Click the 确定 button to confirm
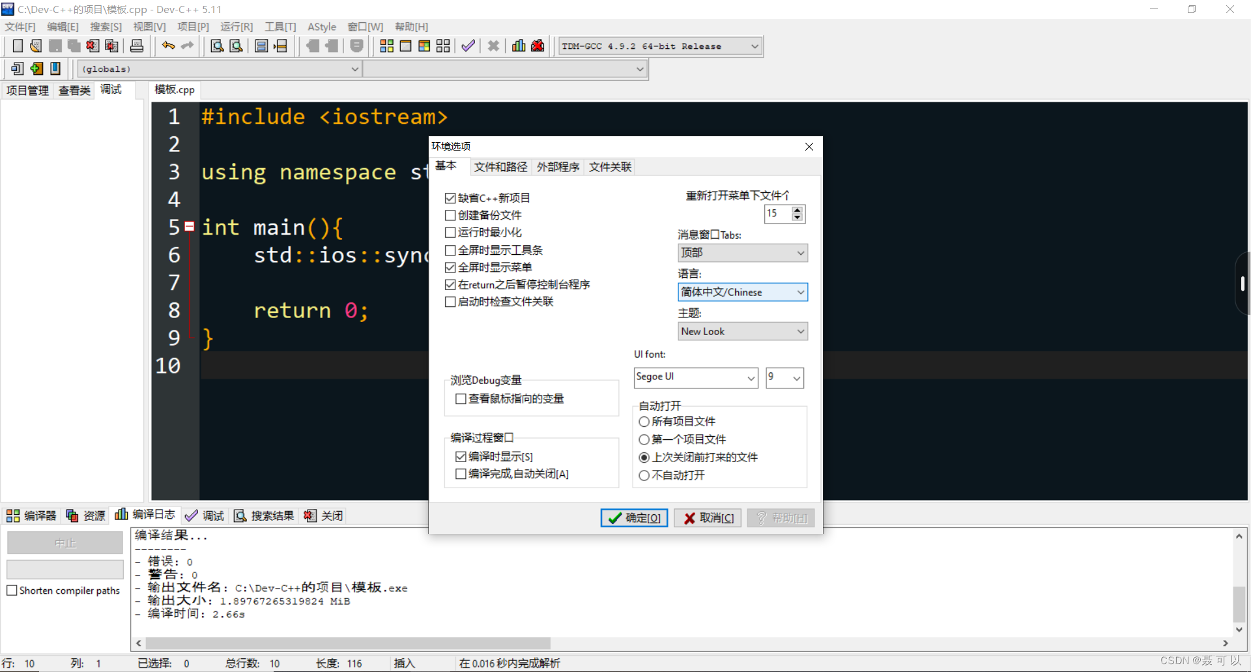Viewport: 1251px width, 672px height. (x=633, y=518)
